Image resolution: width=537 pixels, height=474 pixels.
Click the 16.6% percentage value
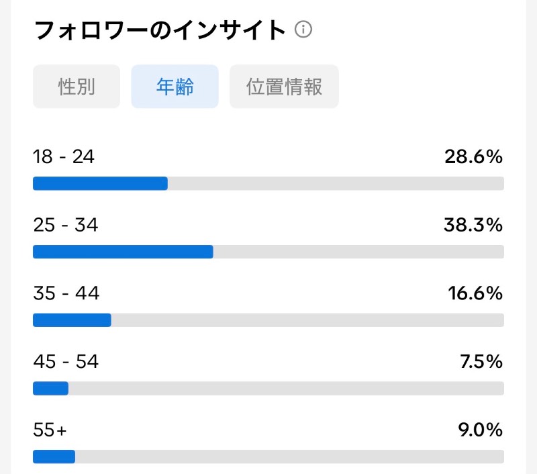pyautogui.click(x=475, y=293)
